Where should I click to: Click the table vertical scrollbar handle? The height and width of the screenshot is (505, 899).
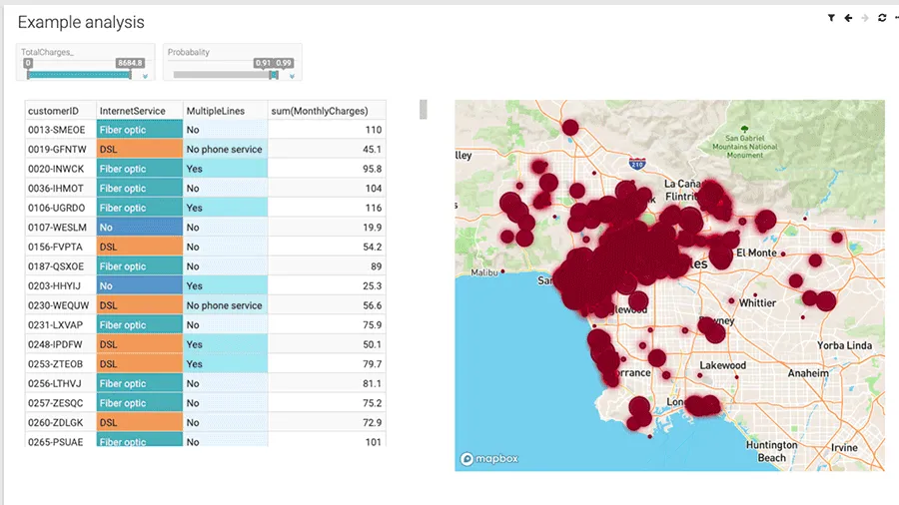click(x=424, y=109)
